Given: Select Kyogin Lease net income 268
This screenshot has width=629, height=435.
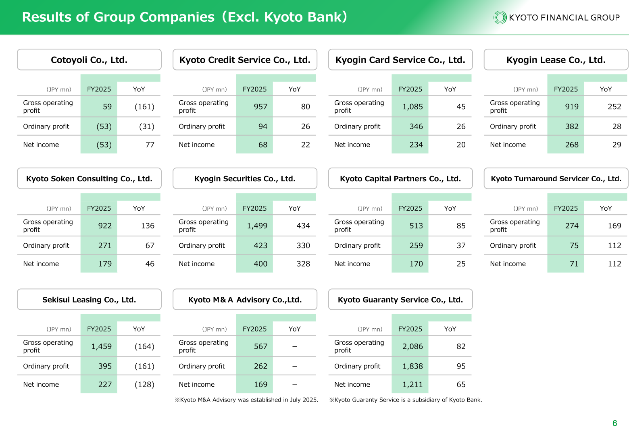Looking at the screenshot, I should point(572,145).
